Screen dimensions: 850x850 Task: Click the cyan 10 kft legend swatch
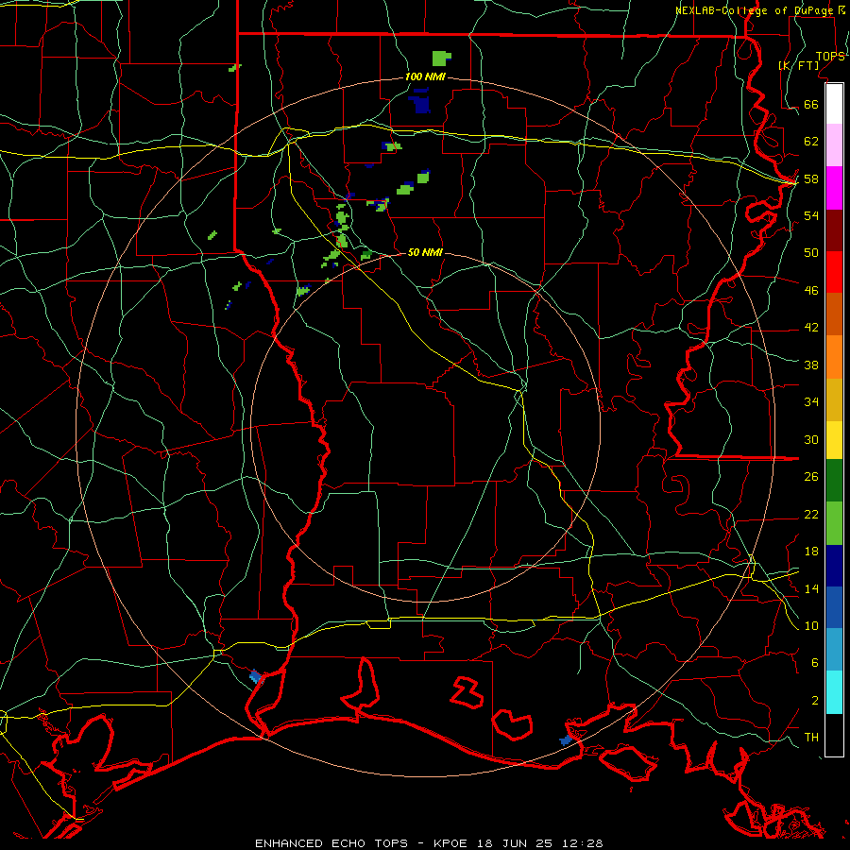coord(834,692)
